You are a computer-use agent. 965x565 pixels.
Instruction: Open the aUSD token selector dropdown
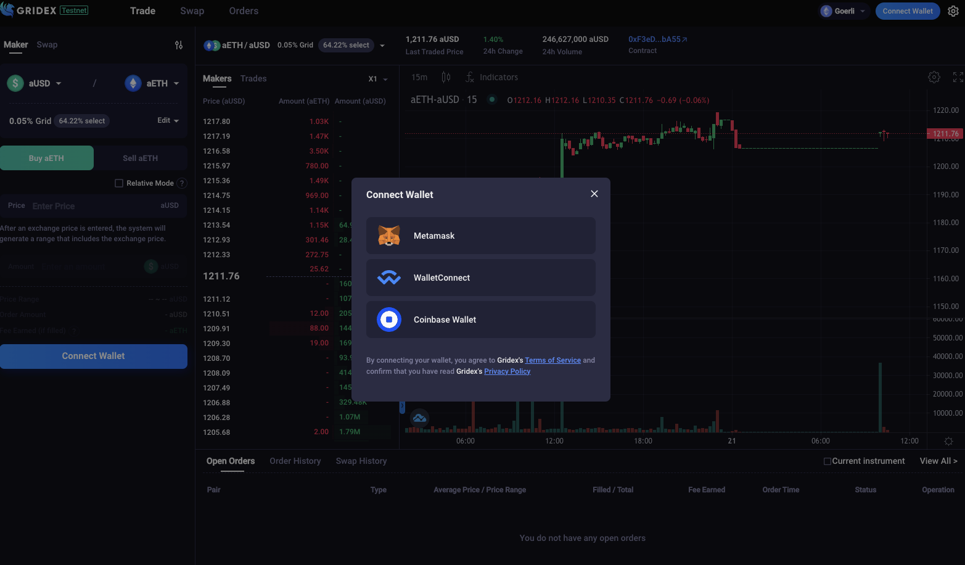tap(35, 83)
